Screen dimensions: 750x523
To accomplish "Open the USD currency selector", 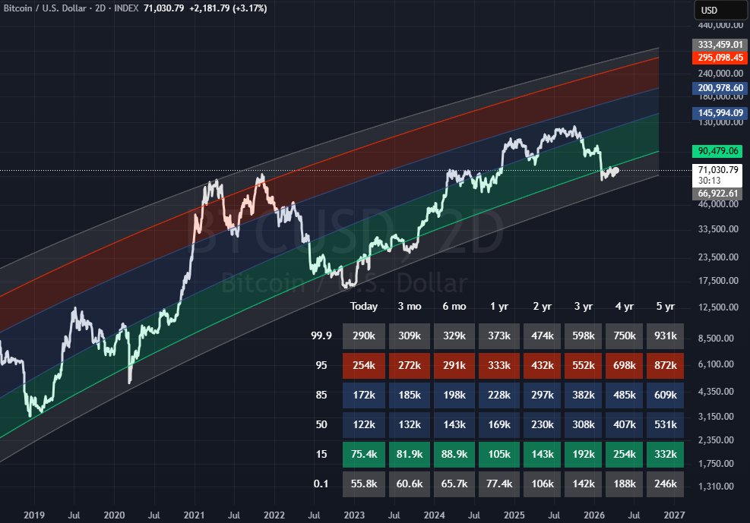I will point(720,10).
